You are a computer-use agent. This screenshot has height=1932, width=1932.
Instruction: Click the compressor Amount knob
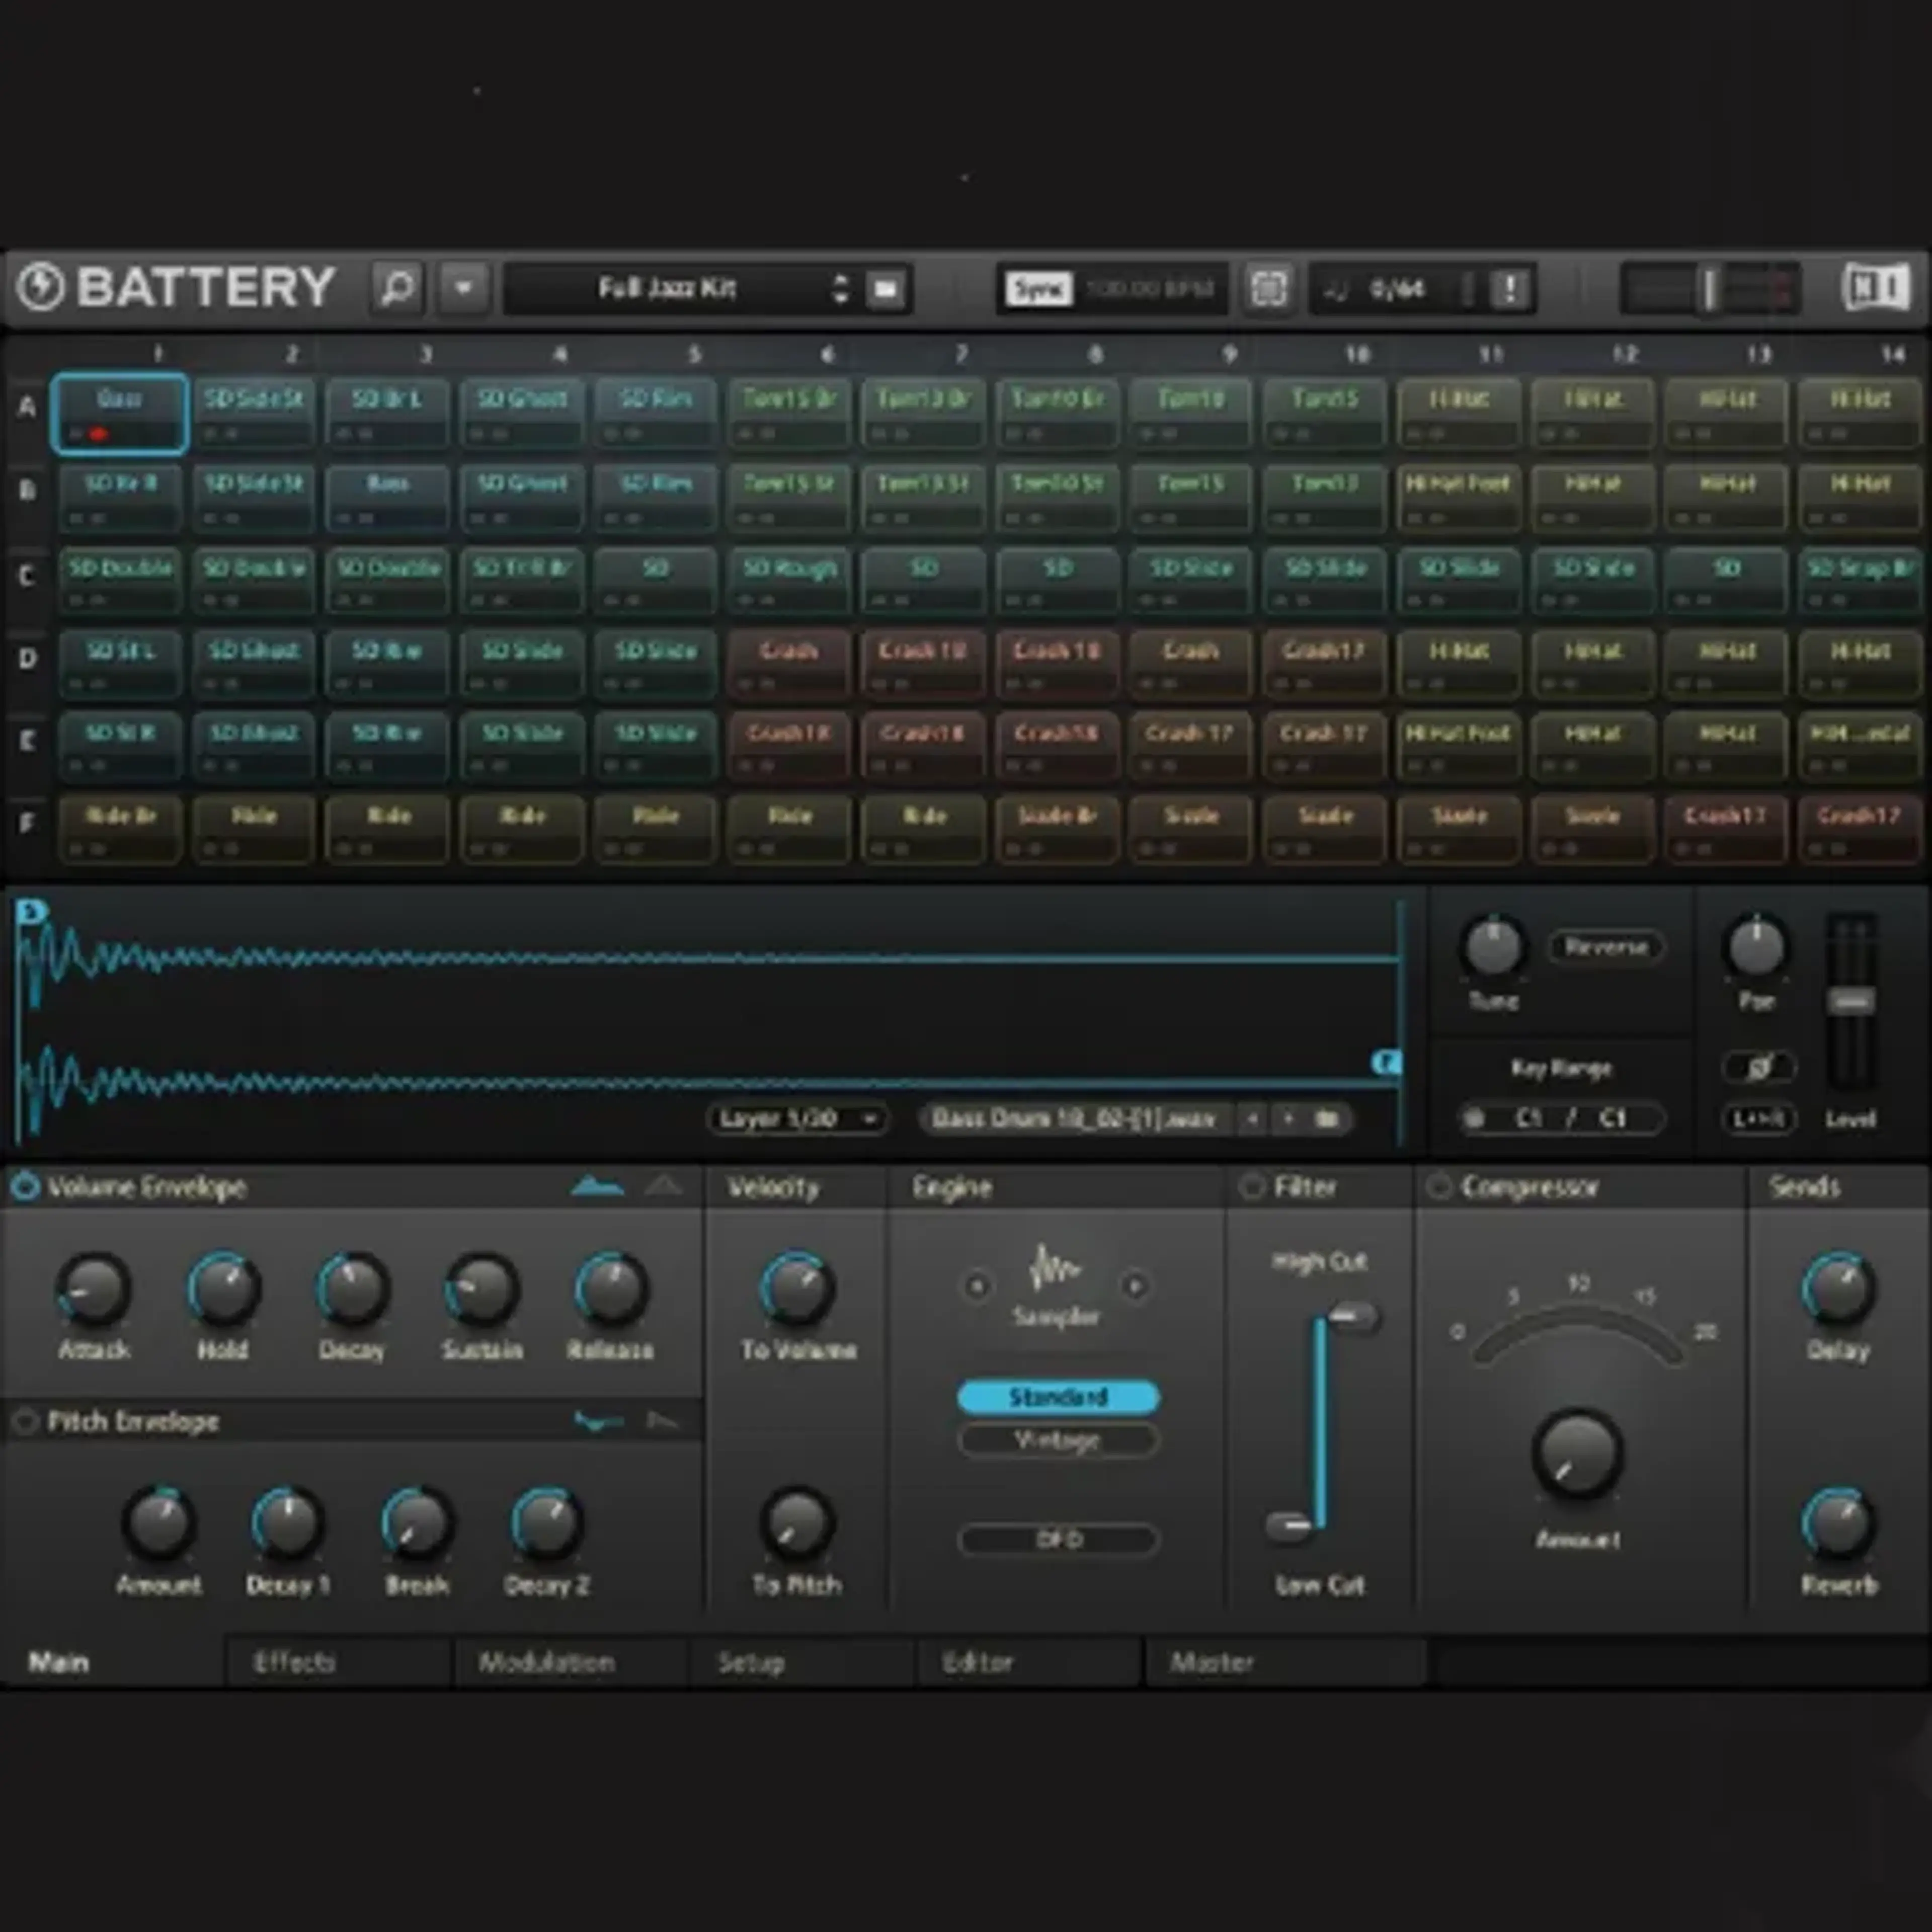coord(1577,1453)
